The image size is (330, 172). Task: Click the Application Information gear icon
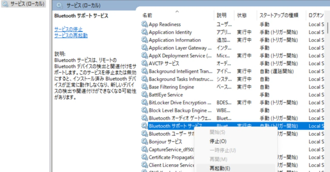[144, 40]
